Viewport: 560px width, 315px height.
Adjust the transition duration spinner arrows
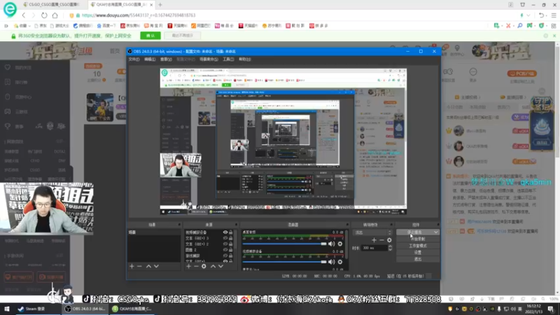click(390, 248)
